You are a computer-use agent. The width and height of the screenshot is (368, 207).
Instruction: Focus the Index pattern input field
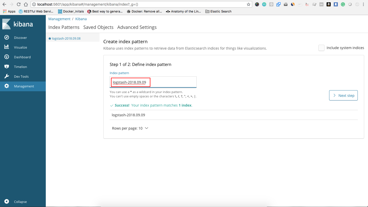pyautogui.click(x=153, y=82)
